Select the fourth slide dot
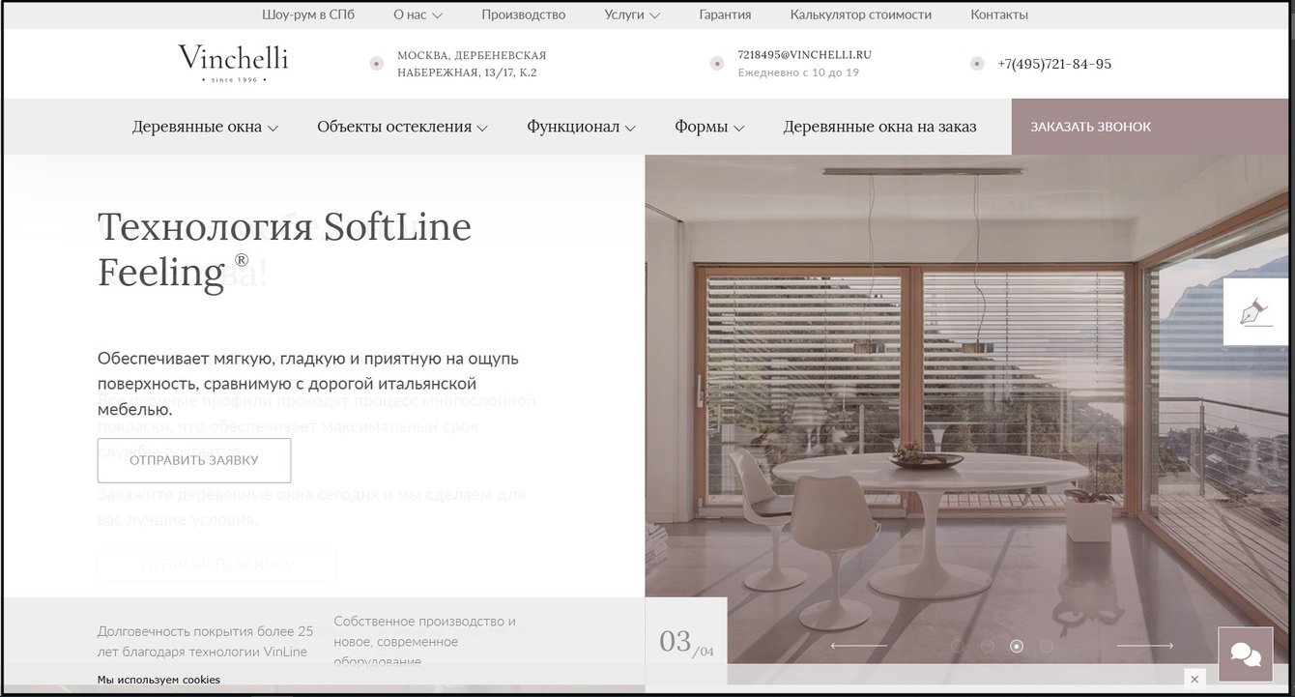This screenshot has width=1295, height=697. click(1046, 646)
